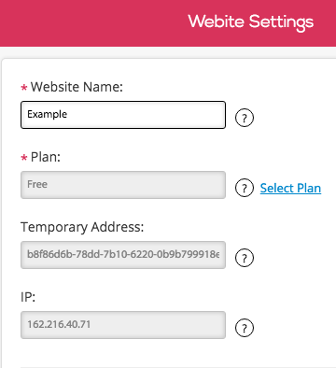Click blank white space below the IP field

168,352
